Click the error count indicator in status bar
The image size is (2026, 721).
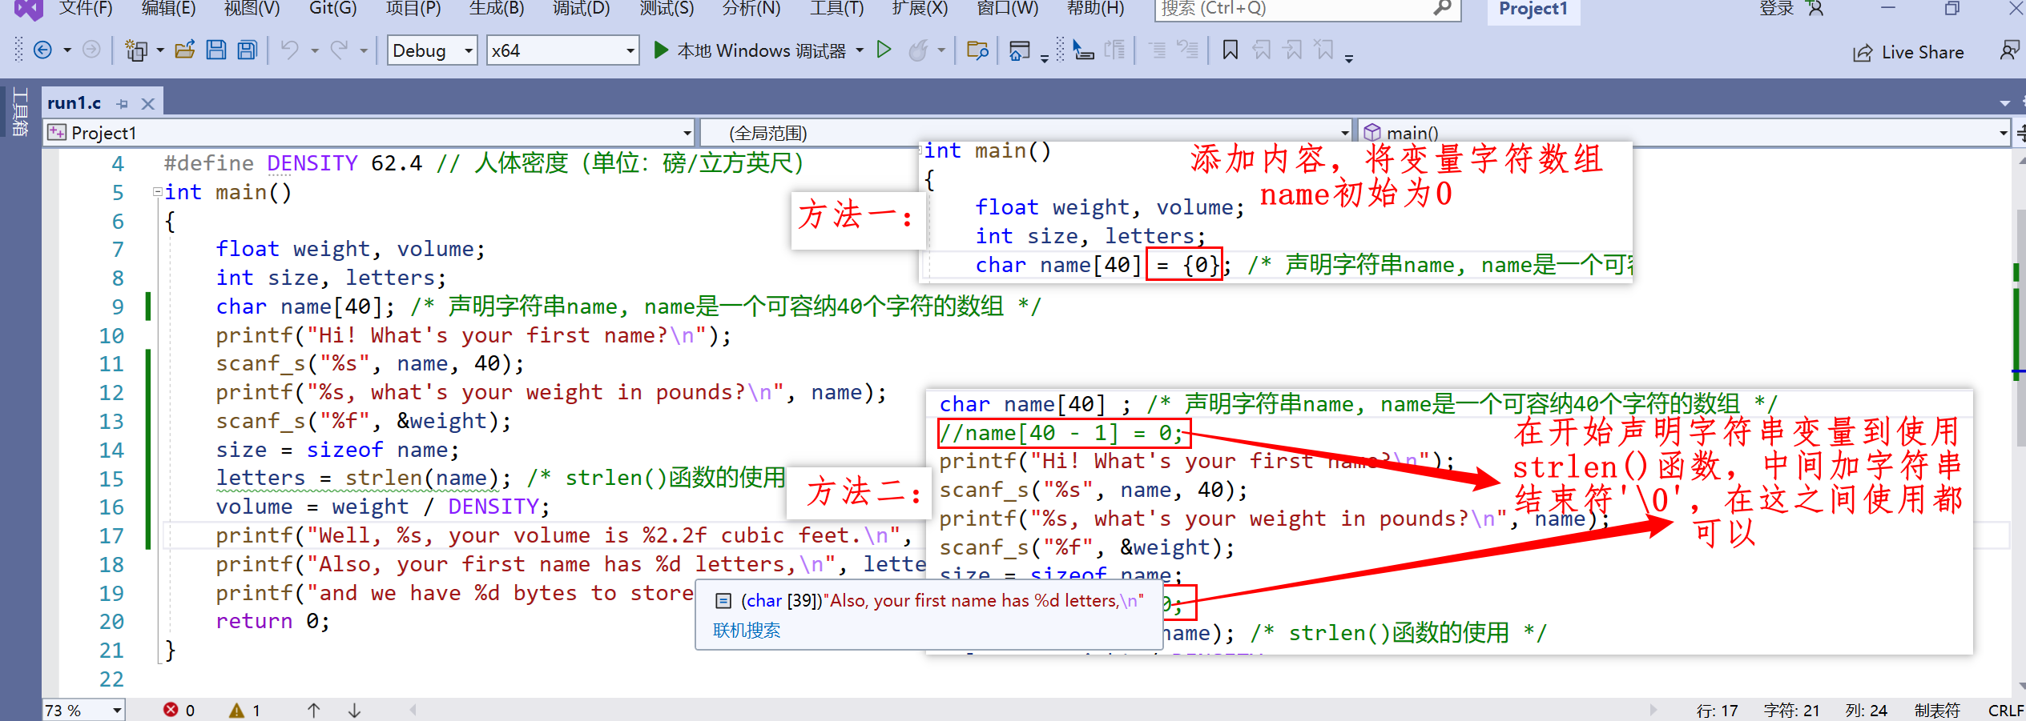[179, 710]
